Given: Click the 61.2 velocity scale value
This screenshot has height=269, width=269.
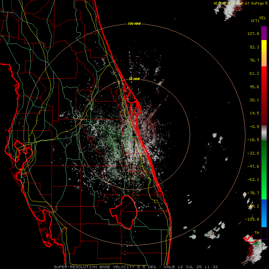Looking at the screenshot, I should (254, 74).
